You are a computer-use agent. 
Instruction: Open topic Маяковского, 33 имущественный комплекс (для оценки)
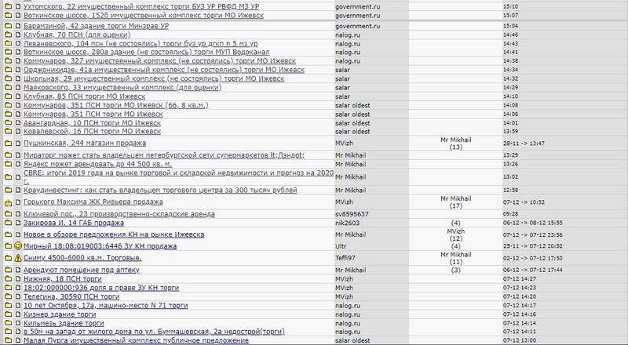point(122,87)
